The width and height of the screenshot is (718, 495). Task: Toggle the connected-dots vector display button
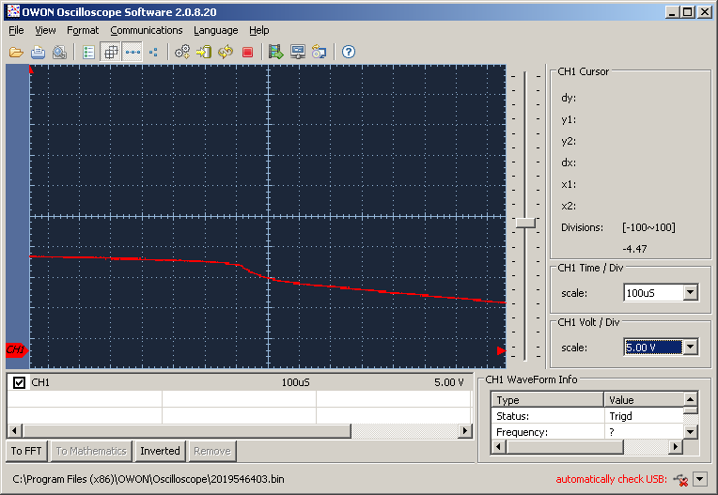[x=133, y=53]
